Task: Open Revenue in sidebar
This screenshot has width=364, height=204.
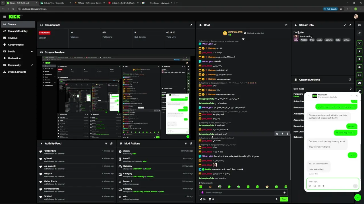Action: pyautogui.click(x=18, y=38)
